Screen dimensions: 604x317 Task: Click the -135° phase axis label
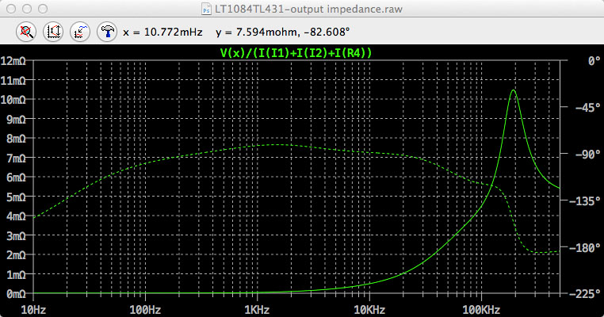(585, 201)
